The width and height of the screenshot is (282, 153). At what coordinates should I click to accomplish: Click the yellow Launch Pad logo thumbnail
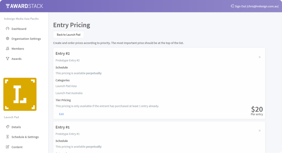[20, 94]
